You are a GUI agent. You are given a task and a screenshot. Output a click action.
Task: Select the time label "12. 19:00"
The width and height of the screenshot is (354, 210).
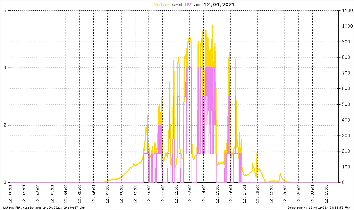(x=271, y=194)
